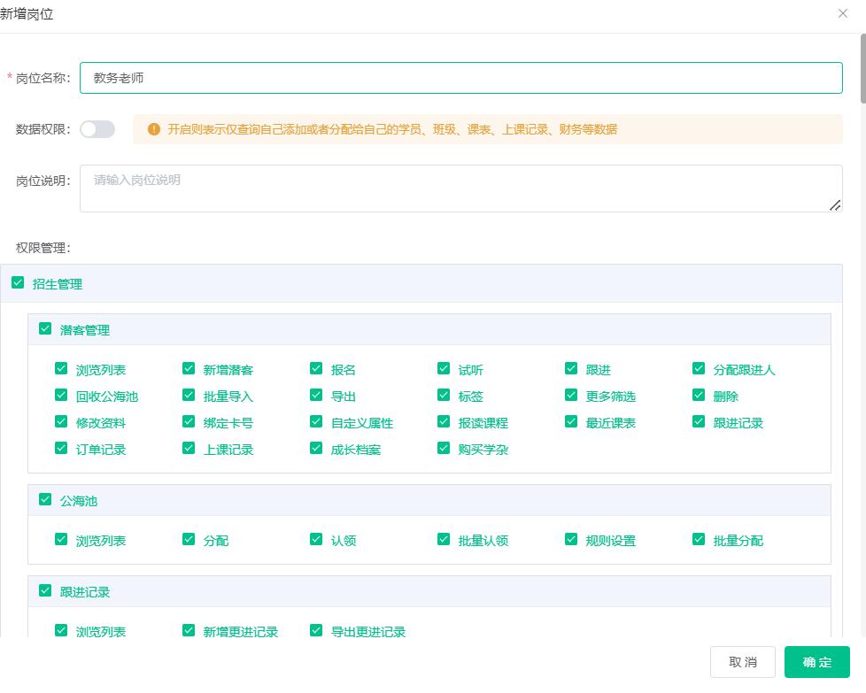Uncheck the 回收公海池 checkbox
866x693 pixels.
[x=61, y=396]
